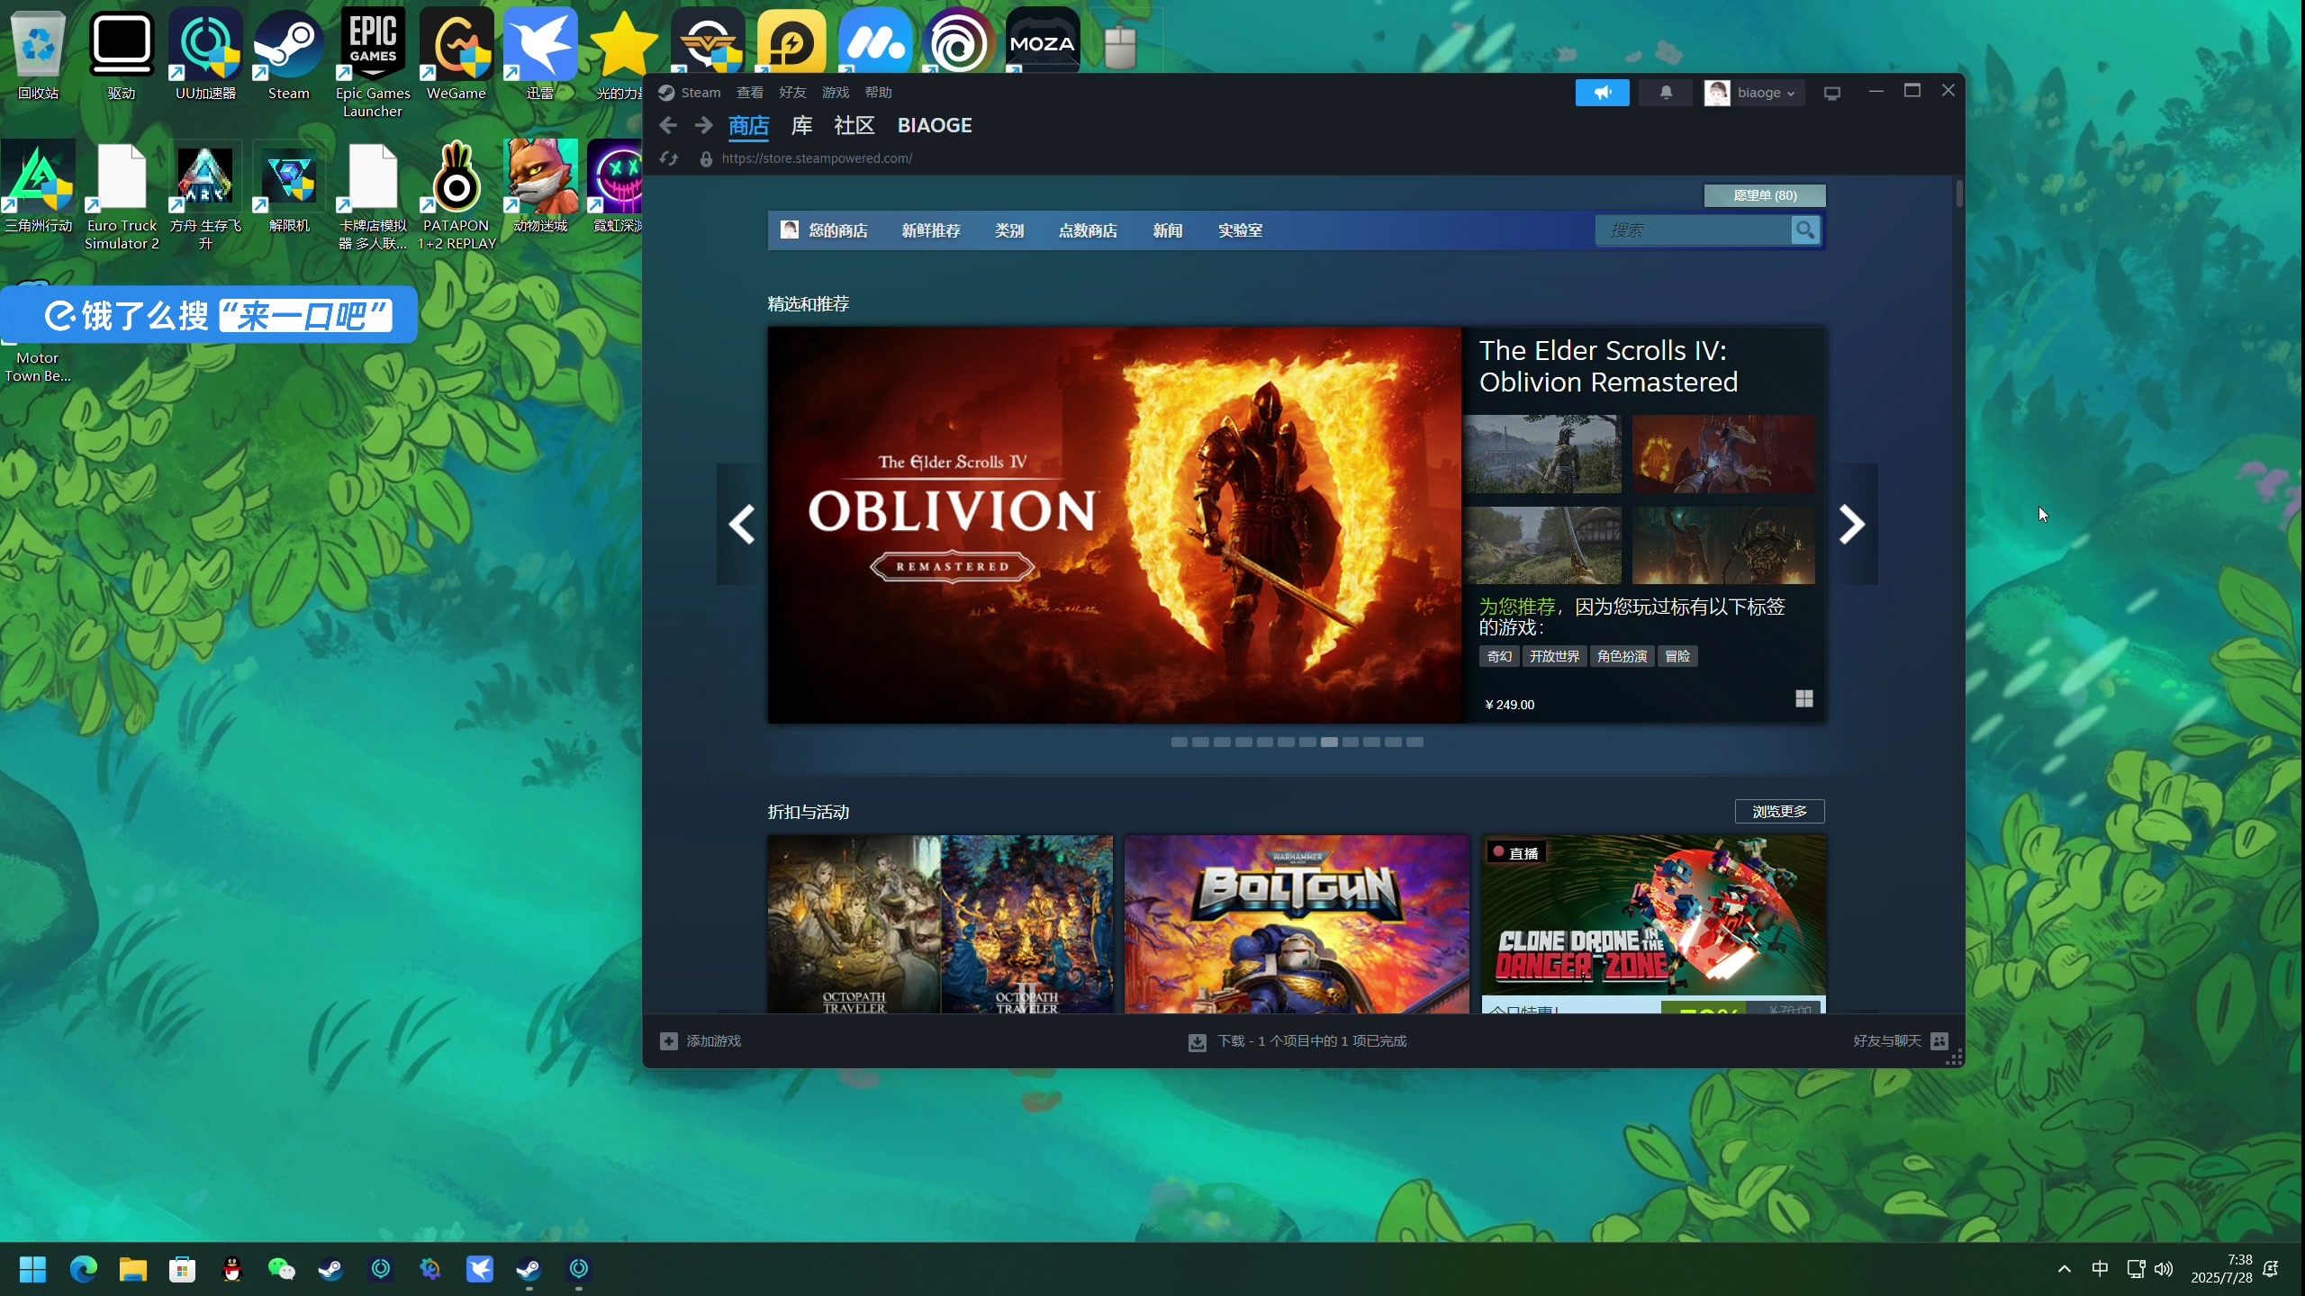Open the Steam announcements megaphone button

click(1602, 93)
